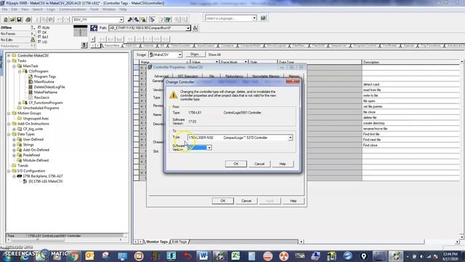Click the icon next to Select a Language
The height and width of the screenshot is (262, 465).
click(x=263, y=18)
